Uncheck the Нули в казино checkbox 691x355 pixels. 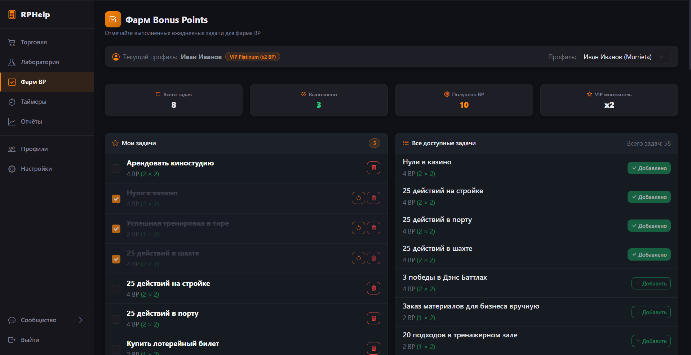(116, 199)
